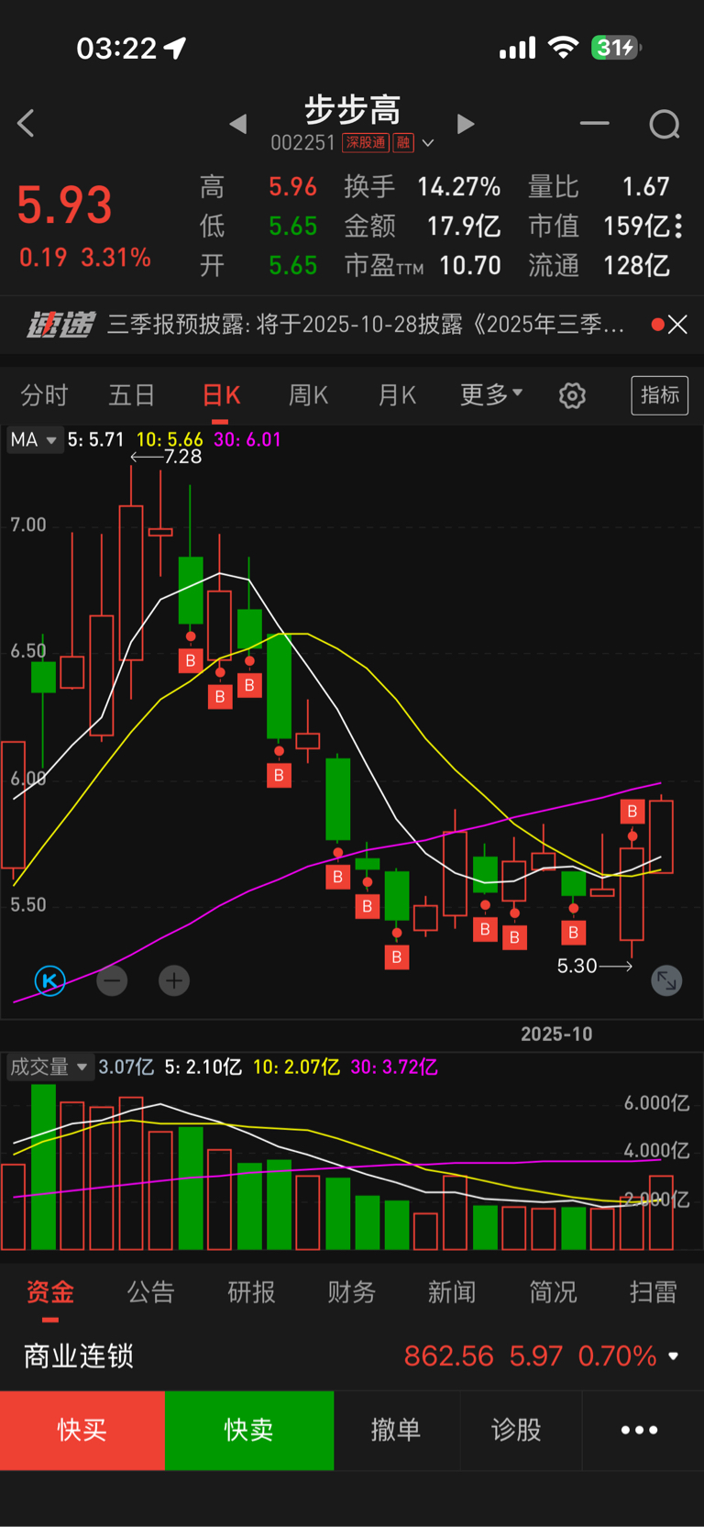704x1527 pixels.
Task: Switch to previous stock with left triangle
Action: tap(238, 124)
